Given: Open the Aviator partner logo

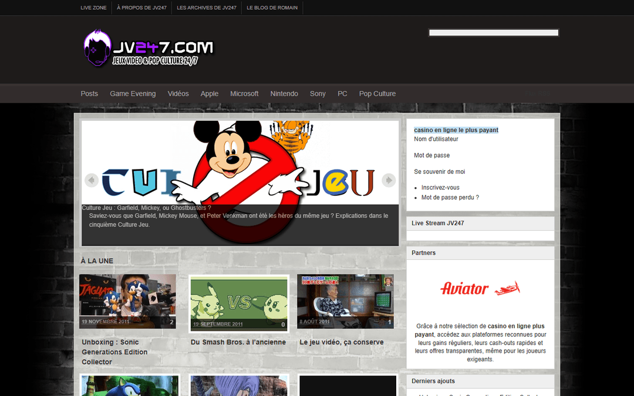Looking at the screenshot, I should point(480,288).
